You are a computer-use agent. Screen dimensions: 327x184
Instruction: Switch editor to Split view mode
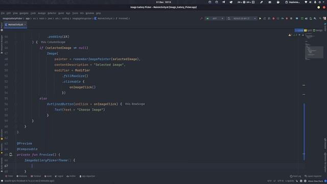coord(308,31)
